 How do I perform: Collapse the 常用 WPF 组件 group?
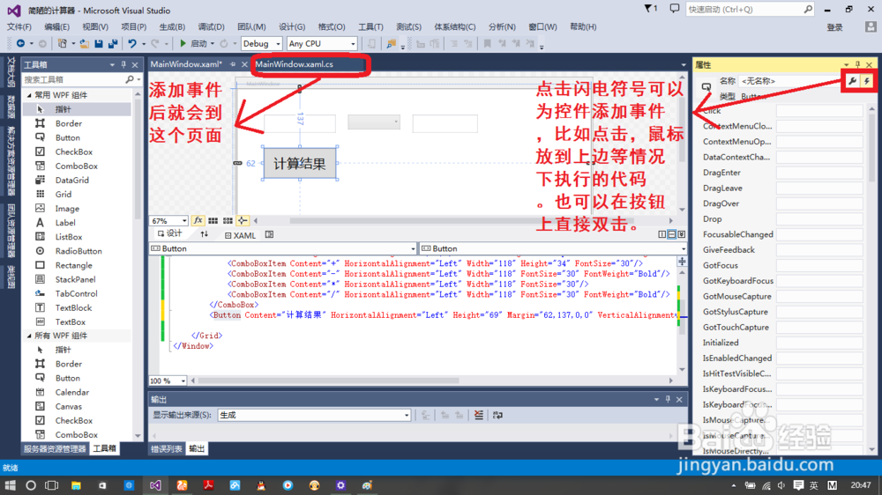click(29, 95)
